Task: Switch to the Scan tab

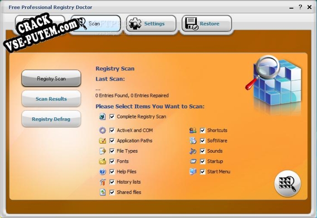Action: point(96,24)
